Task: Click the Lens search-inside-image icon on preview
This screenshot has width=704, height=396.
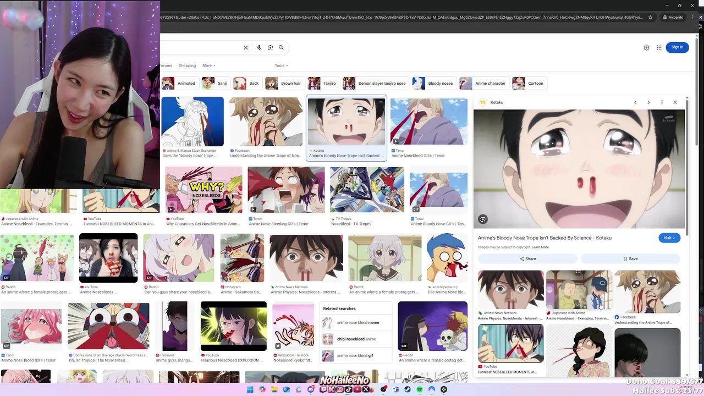Action: pyautogui.click(x=482, y=219)
